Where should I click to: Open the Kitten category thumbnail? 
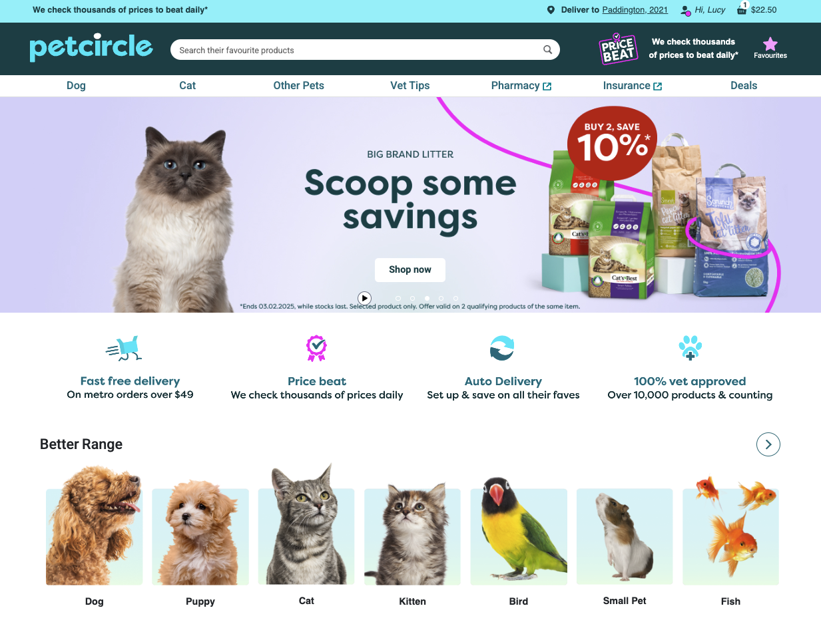(412, 537)
